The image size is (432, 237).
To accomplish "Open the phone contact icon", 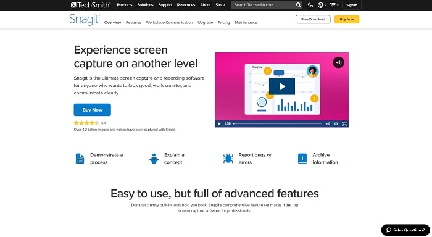I will (310, 5).
